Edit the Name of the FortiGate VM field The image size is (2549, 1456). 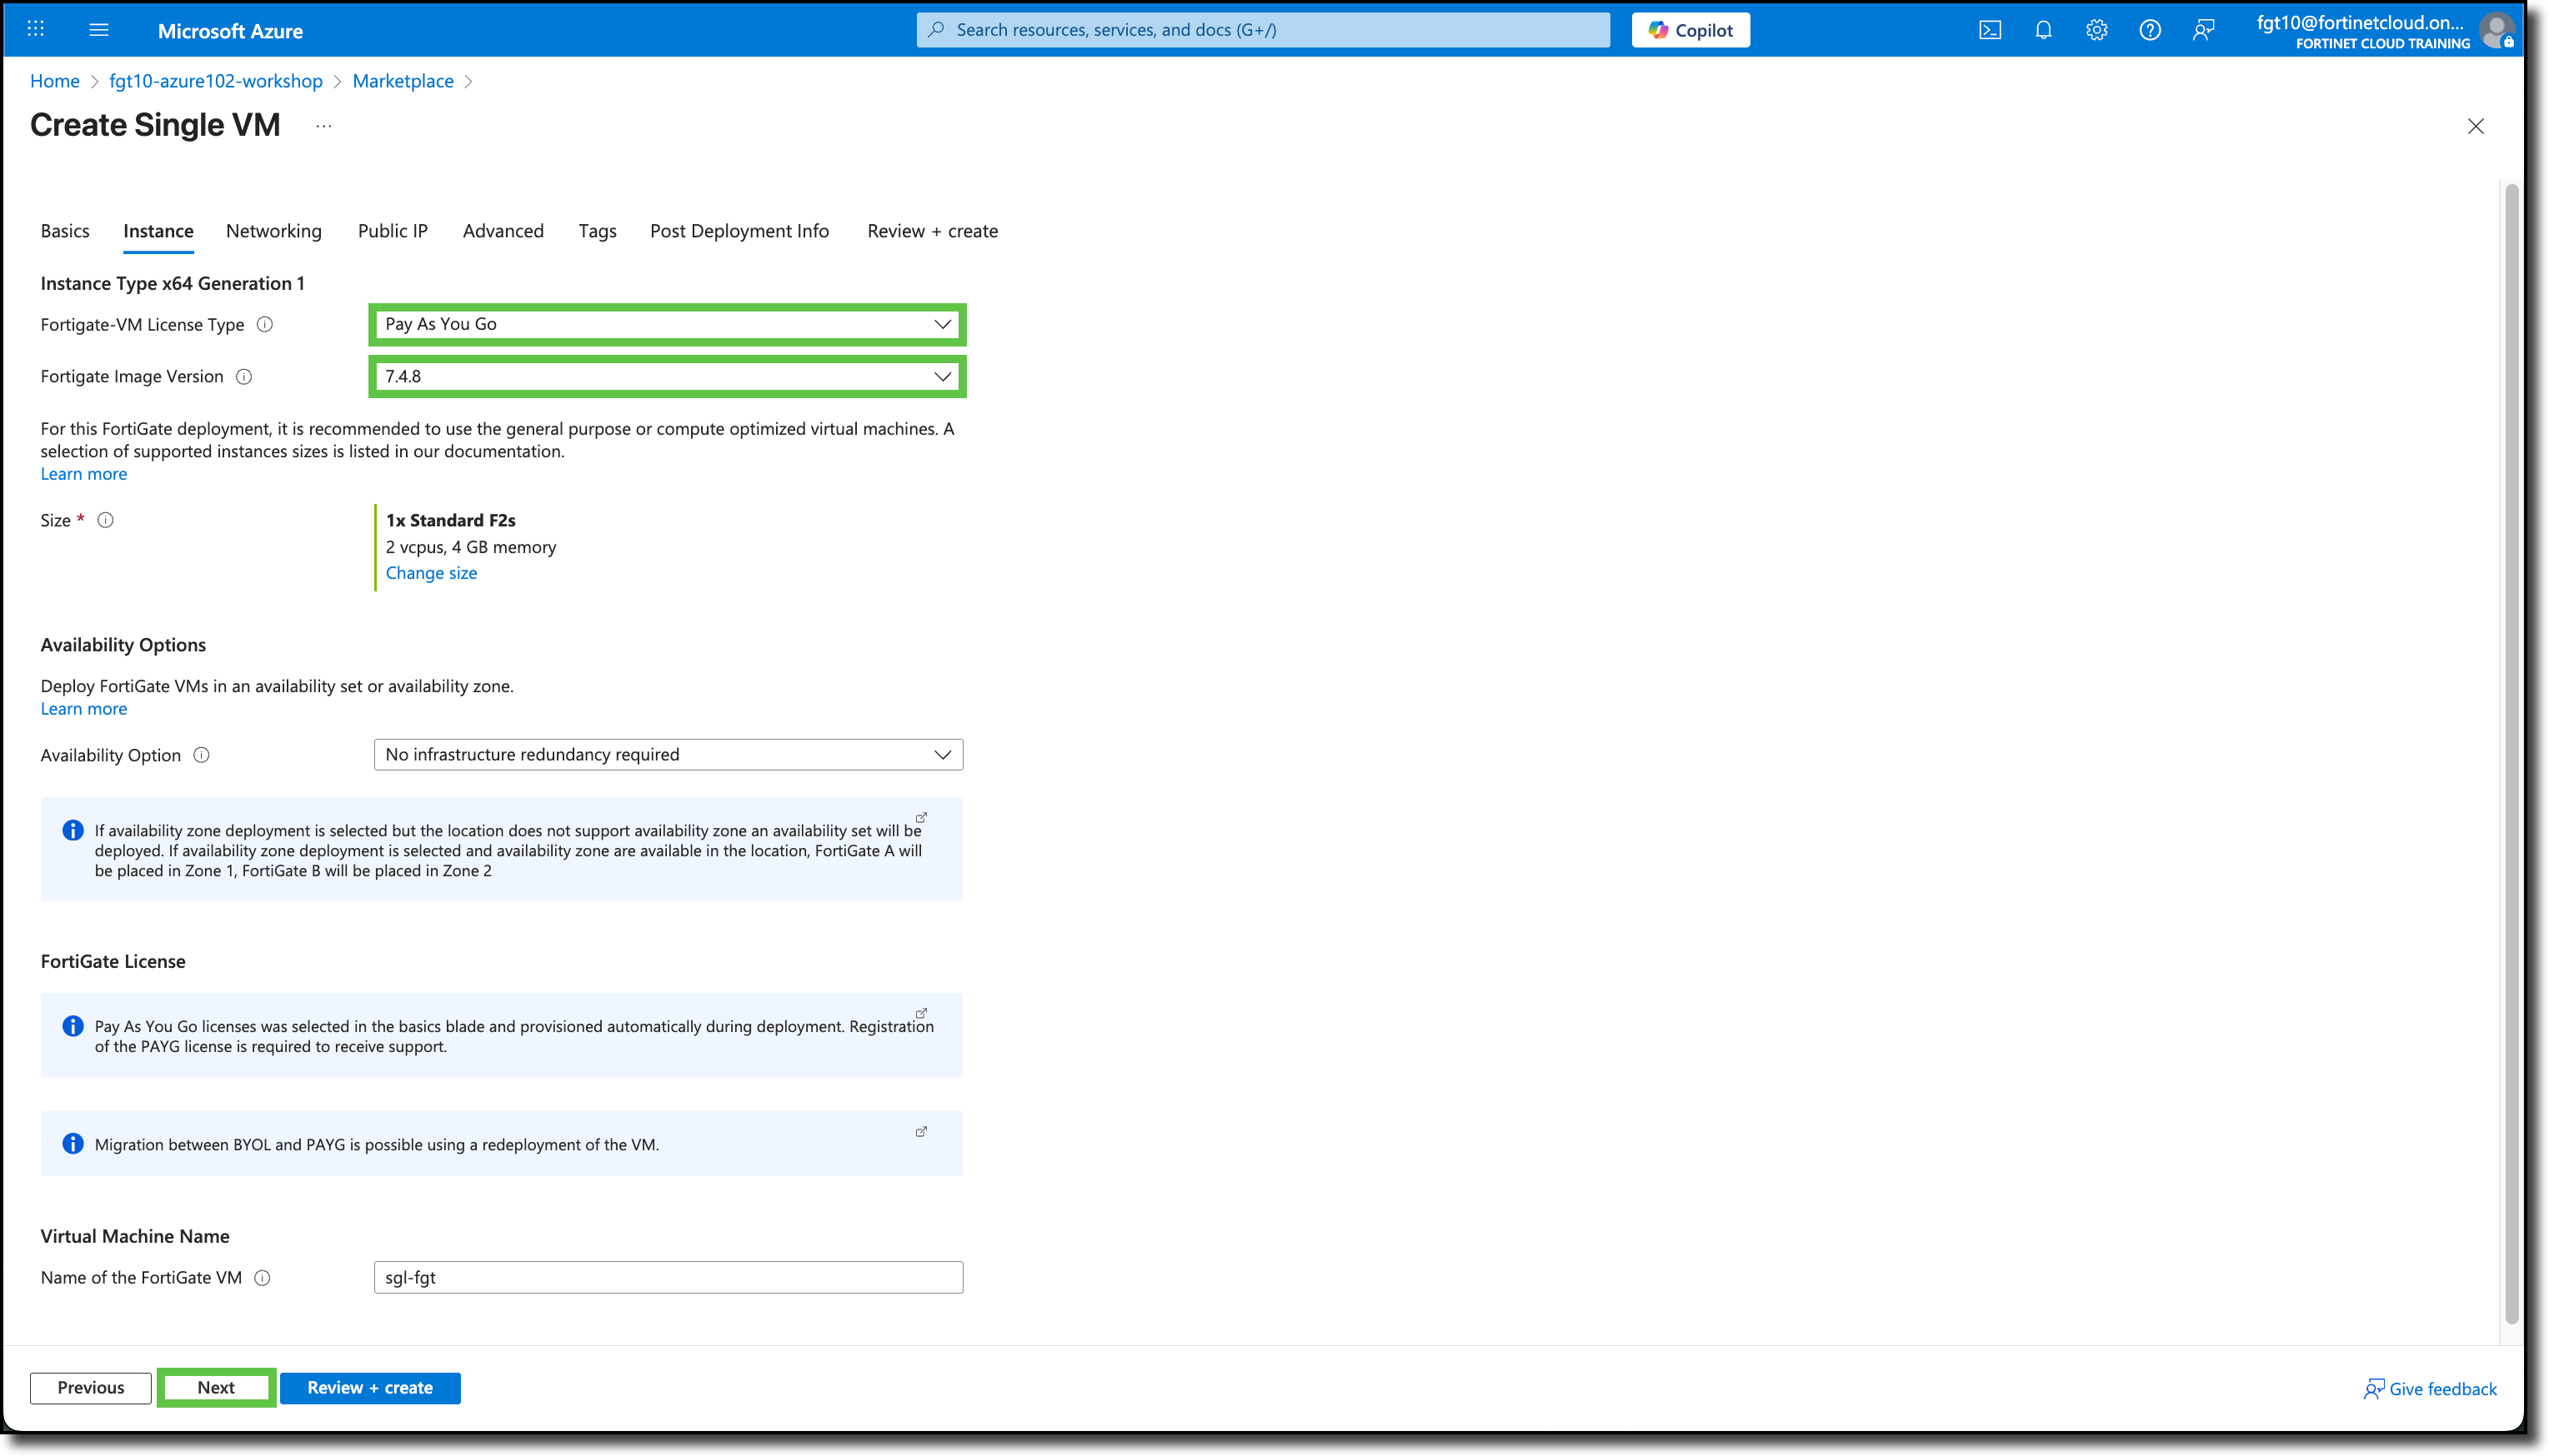coord(668,1277)
